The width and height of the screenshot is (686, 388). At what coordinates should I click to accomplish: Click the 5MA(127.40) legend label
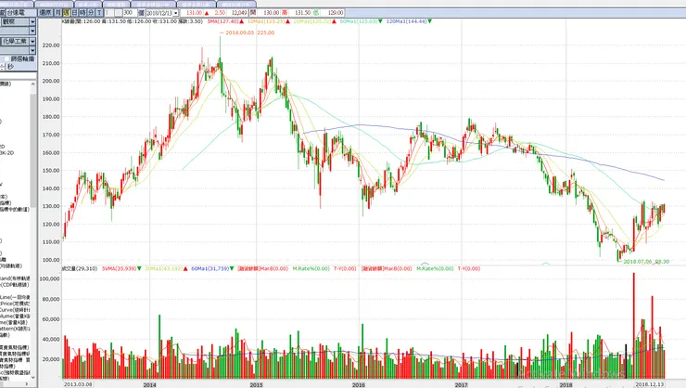pyautogui.click(x=223, y=21)
